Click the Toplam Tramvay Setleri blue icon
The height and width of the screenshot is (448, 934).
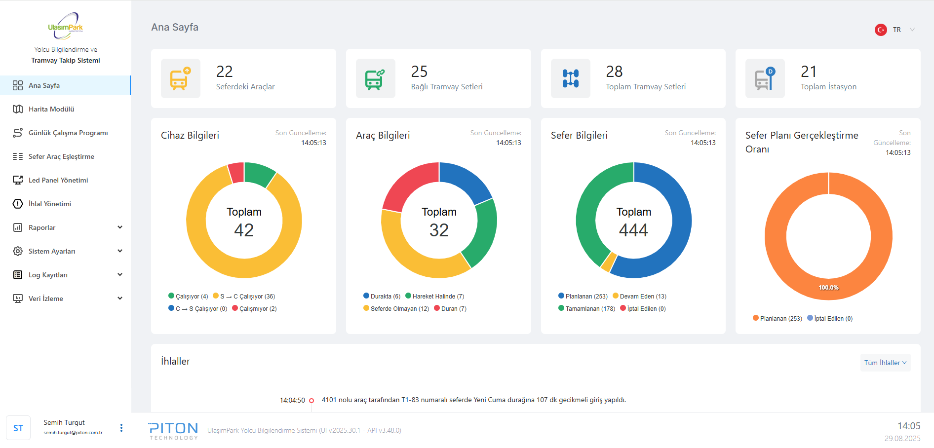[570, 78]
